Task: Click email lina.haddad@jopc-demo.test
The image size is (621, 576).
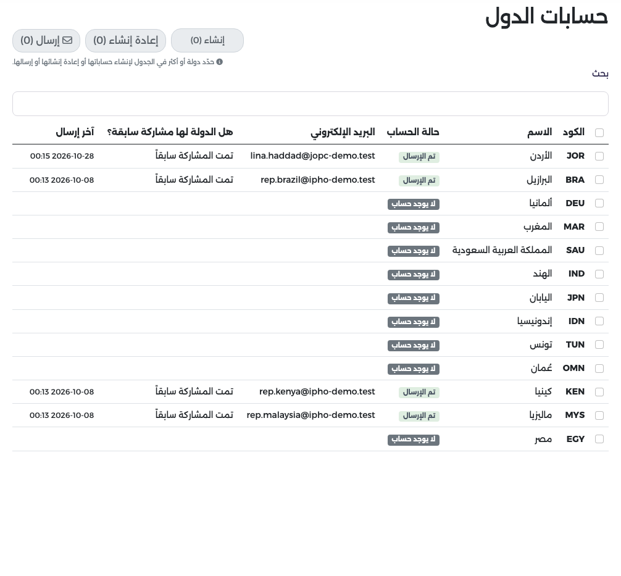Action: 312,156
